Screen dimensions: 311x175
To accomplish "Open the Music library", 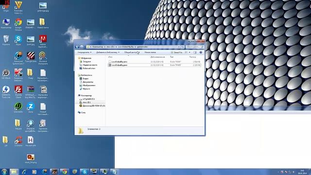I will [85, 88].
